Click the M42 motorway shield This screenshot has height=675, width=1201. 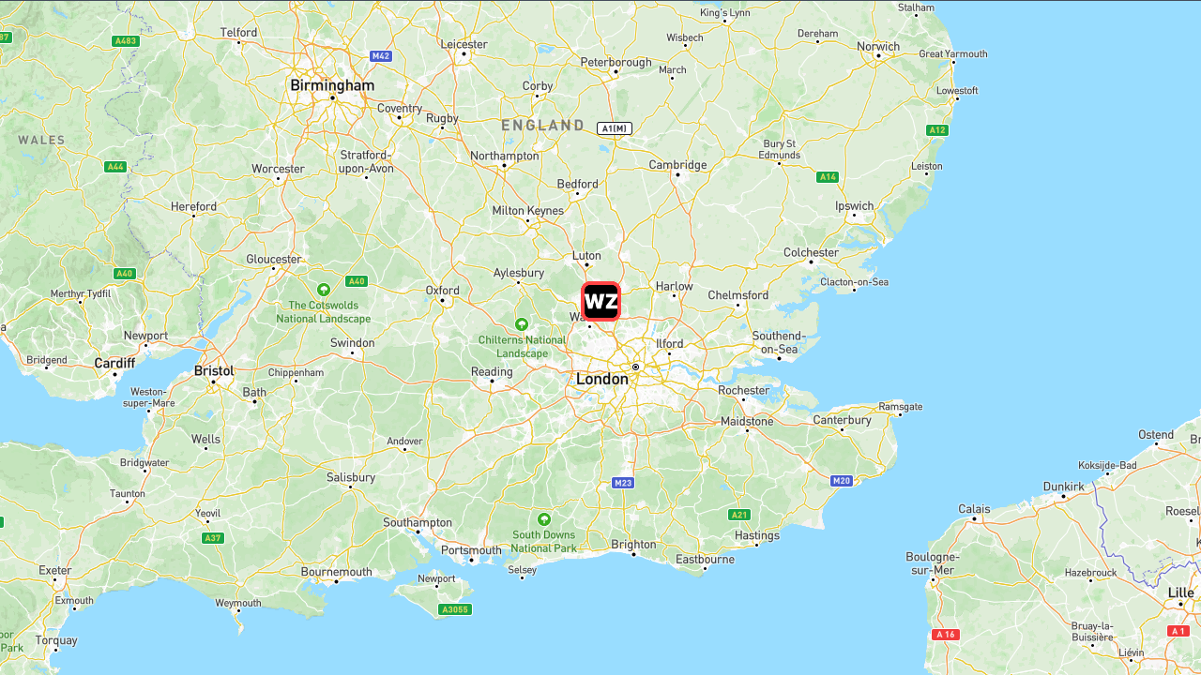(380, 56)
